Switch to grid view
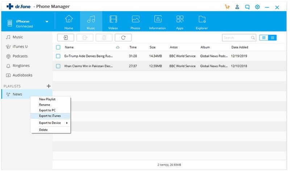The height and width of the screenshot is (171, 290). click(x=264, y=38)
